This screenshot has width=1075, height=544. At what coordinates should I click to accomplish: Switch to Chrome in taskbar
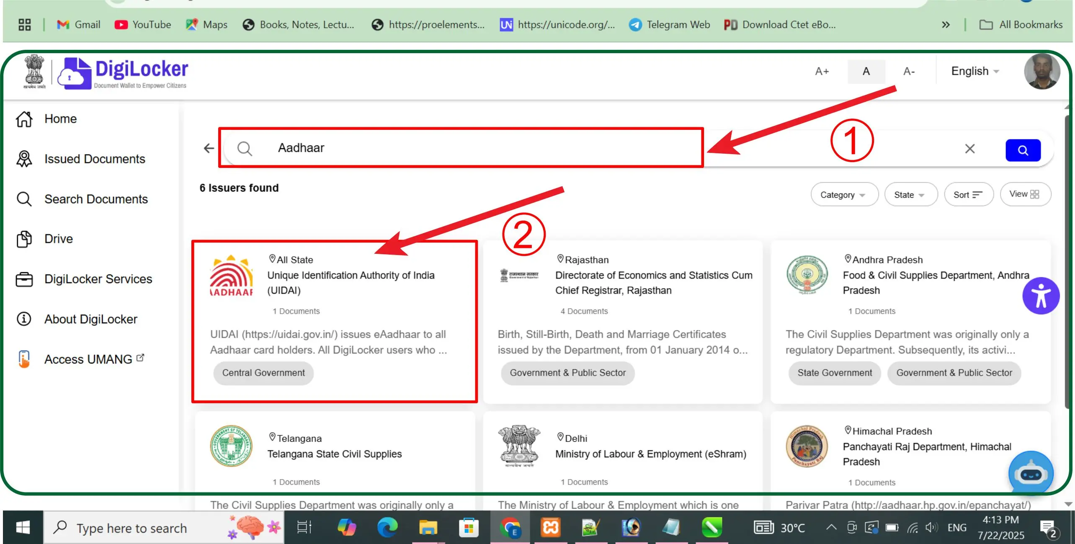coord(510,528)
